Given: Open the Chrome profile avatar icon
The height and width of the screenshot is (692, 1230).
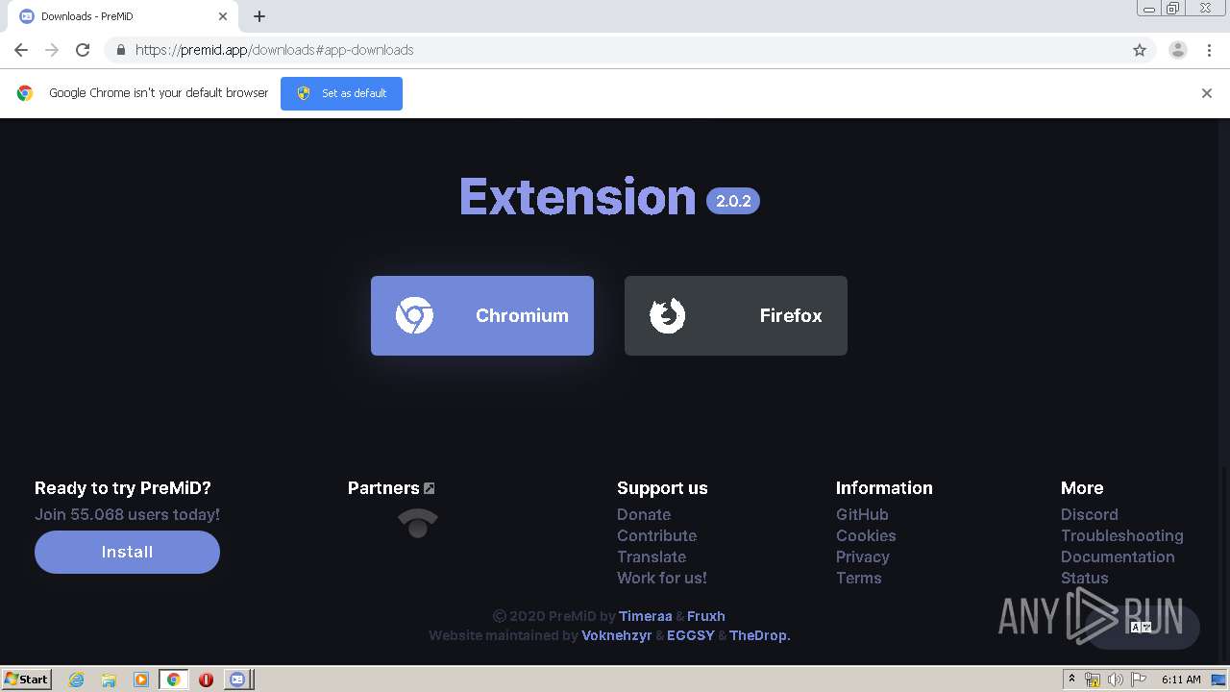Looking at the screenshot, I should click(x=1178, y=50).
